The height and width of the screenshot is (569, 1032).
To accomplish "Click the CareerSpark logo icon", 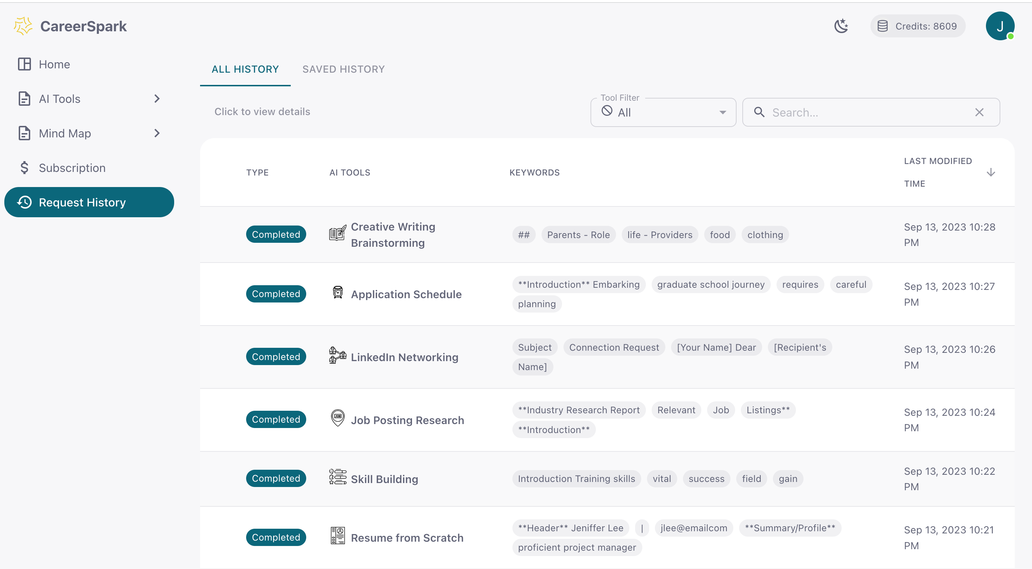I will 23,26.
